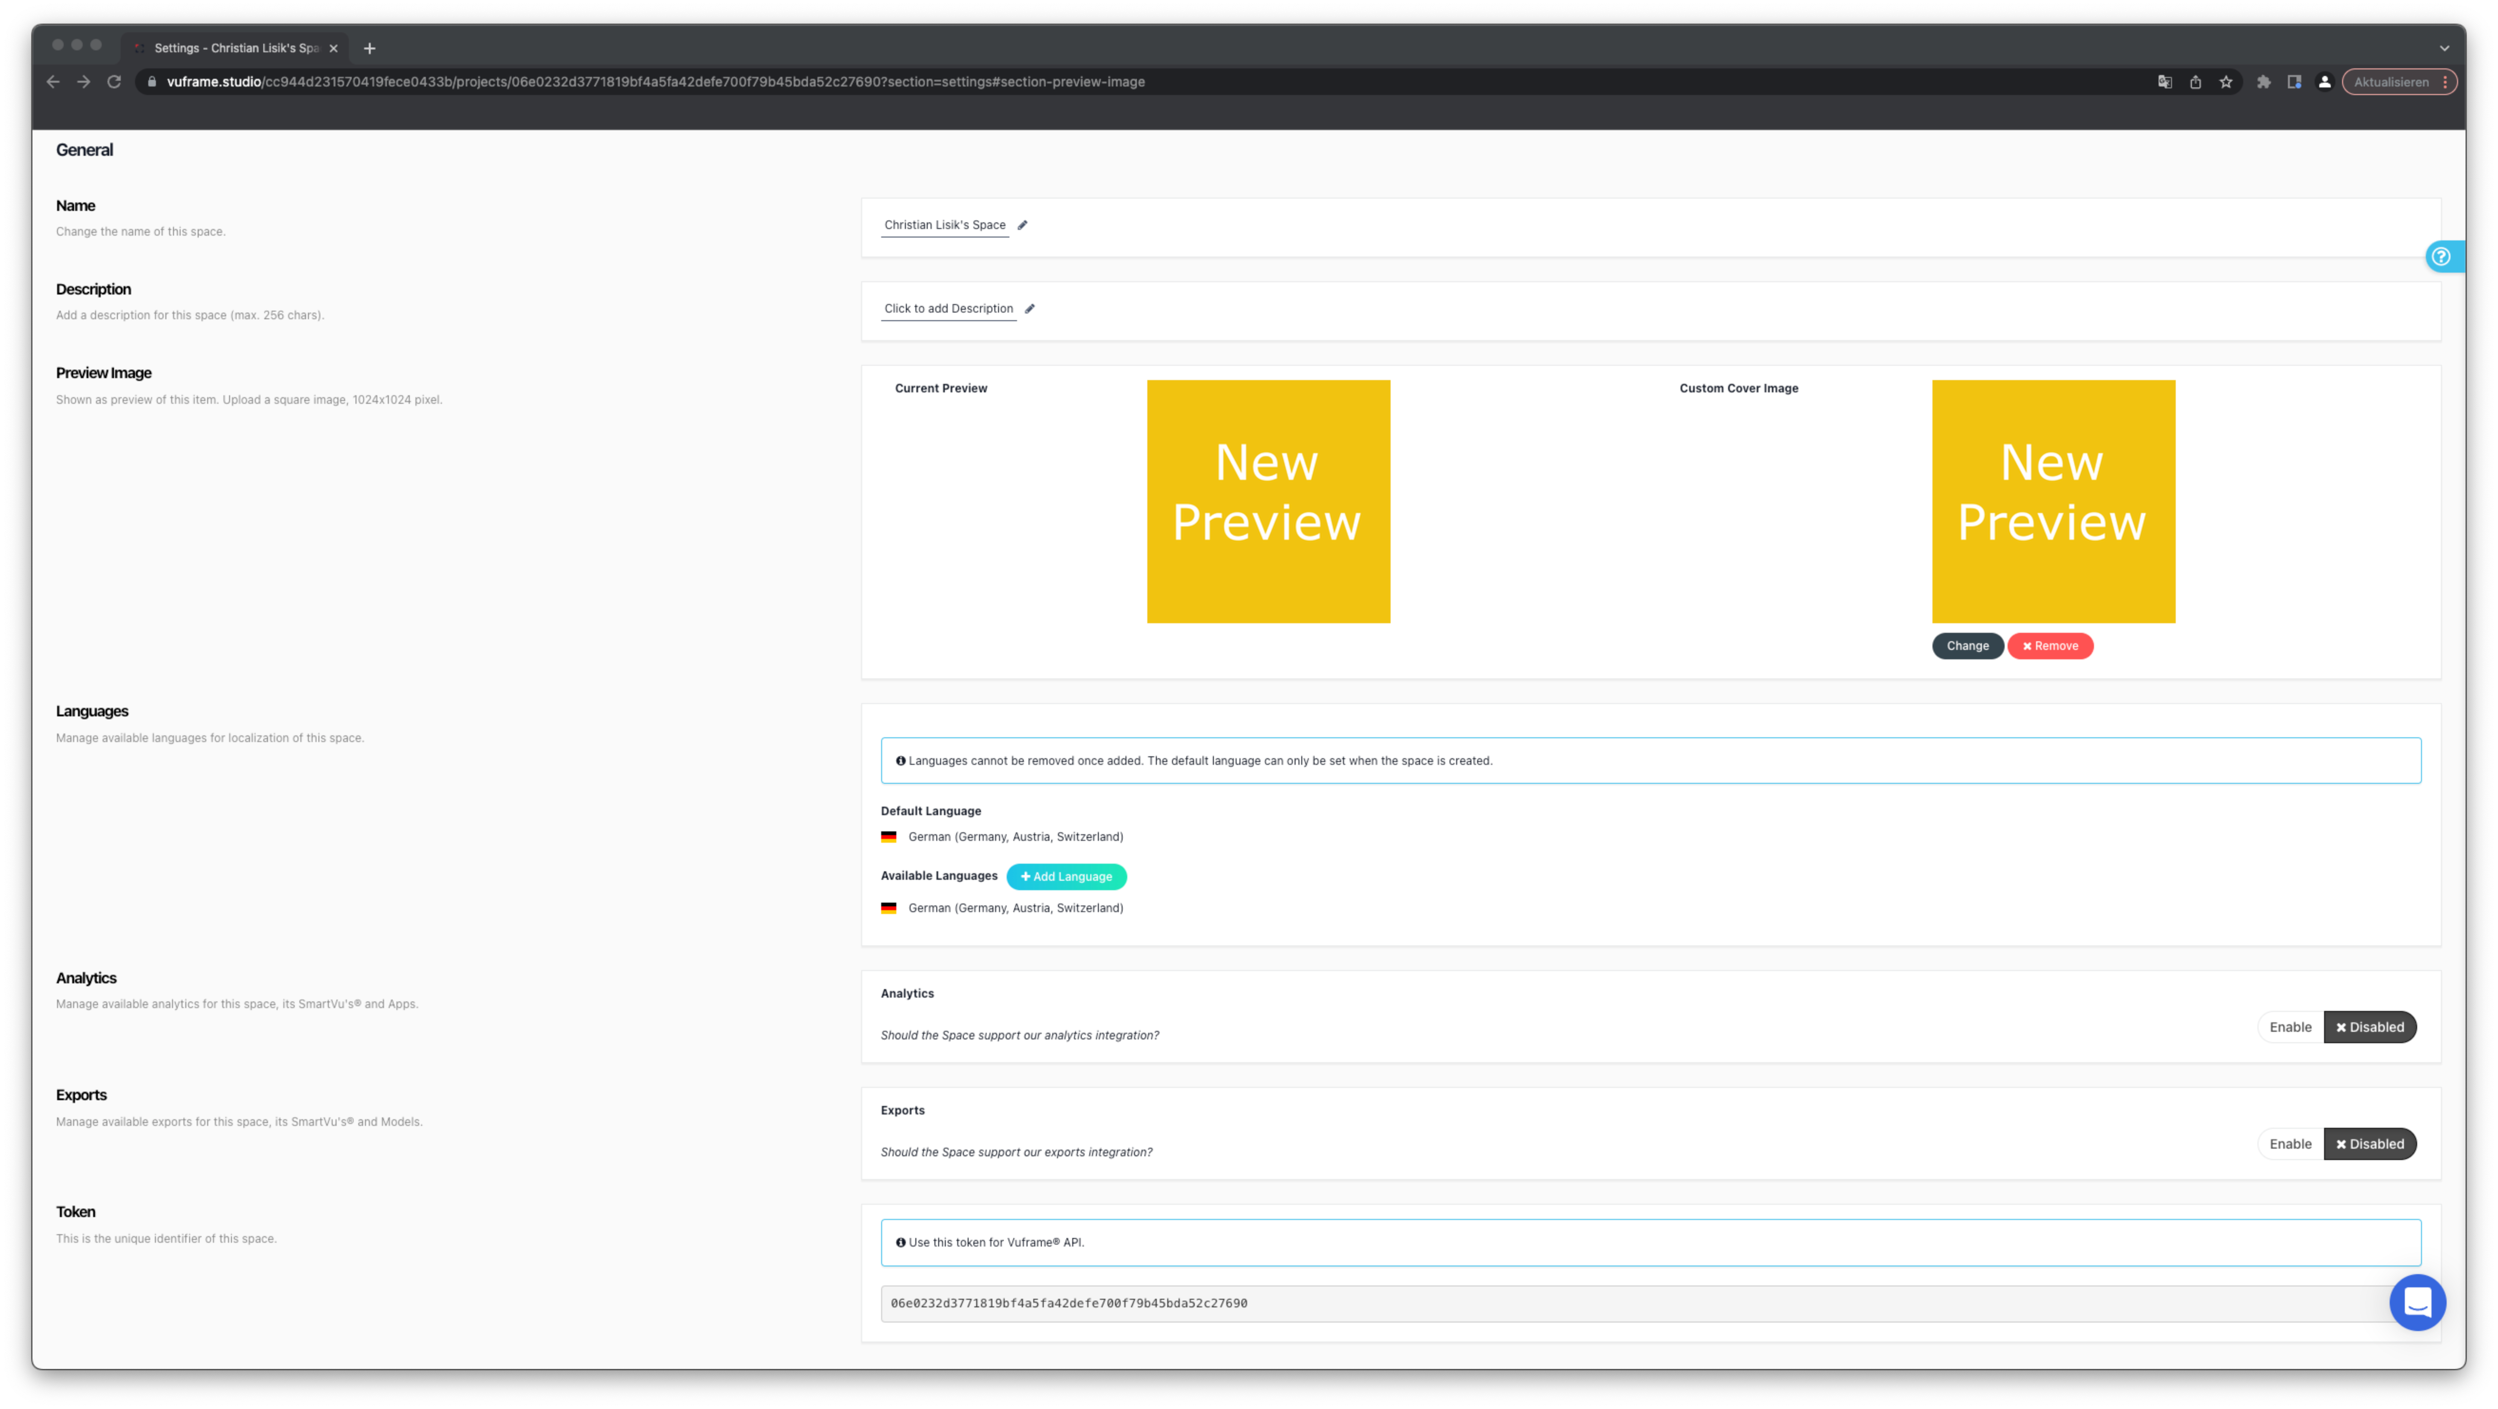2498x1409 pixels.
Task: Click info icon in token notice
Action: pos(901,1242)
